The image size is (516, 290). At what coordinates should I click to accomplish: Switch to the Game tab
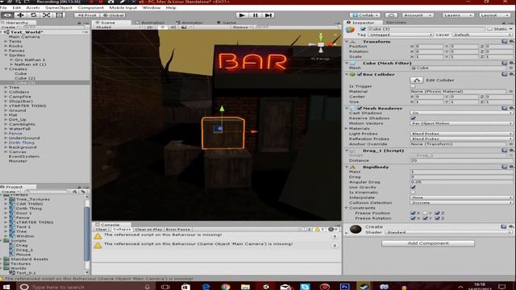227,23
